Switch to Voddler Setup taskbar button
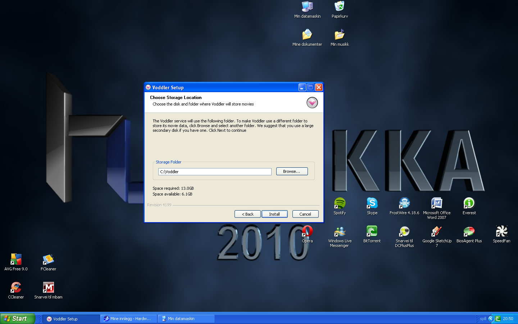Viewport: 518px width, 324px height. click(72, 319)
